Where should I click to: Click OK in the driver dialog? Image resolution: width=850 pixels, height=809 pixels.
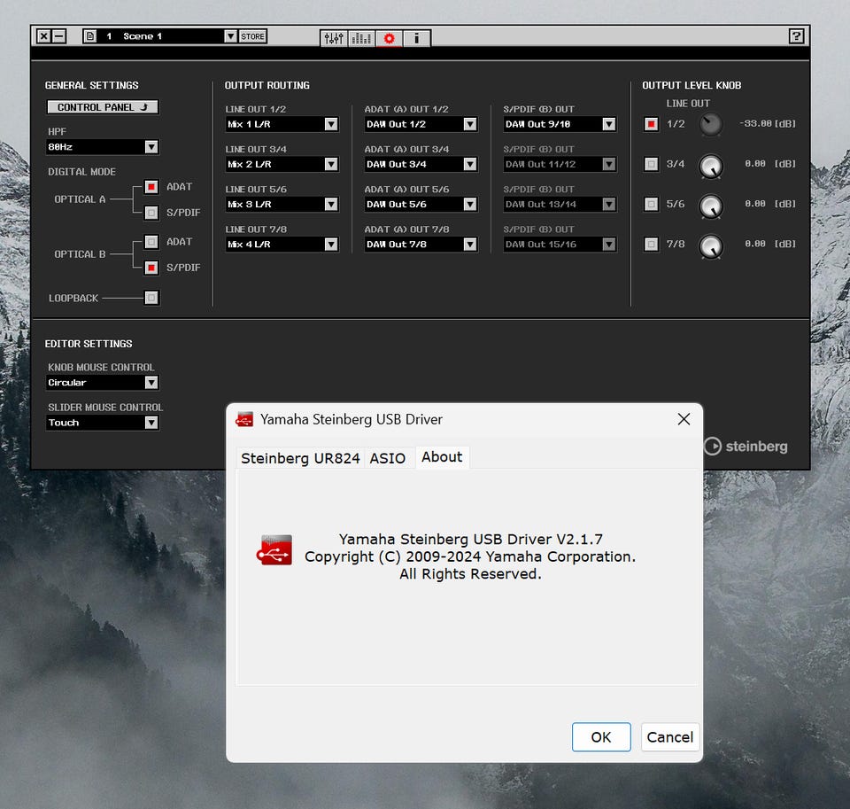coord(601,737)
